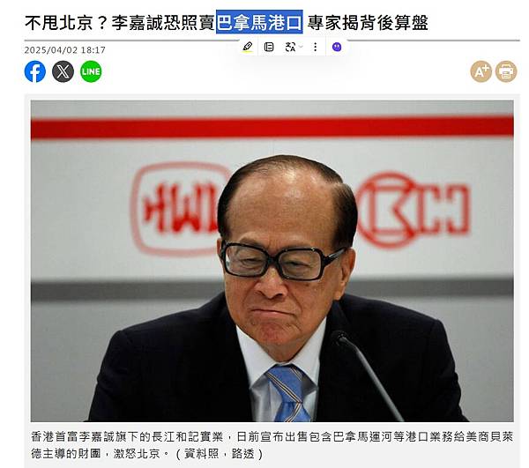Open the purple smiley assistant icon

337,47
